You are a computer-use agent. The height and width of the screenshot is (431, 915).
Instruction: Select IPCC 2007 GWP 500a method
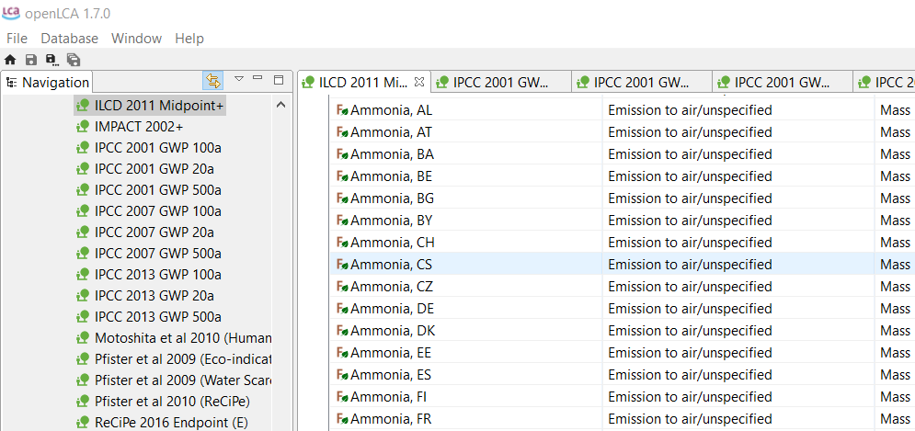pyautogui.click(x=157, y=253)
